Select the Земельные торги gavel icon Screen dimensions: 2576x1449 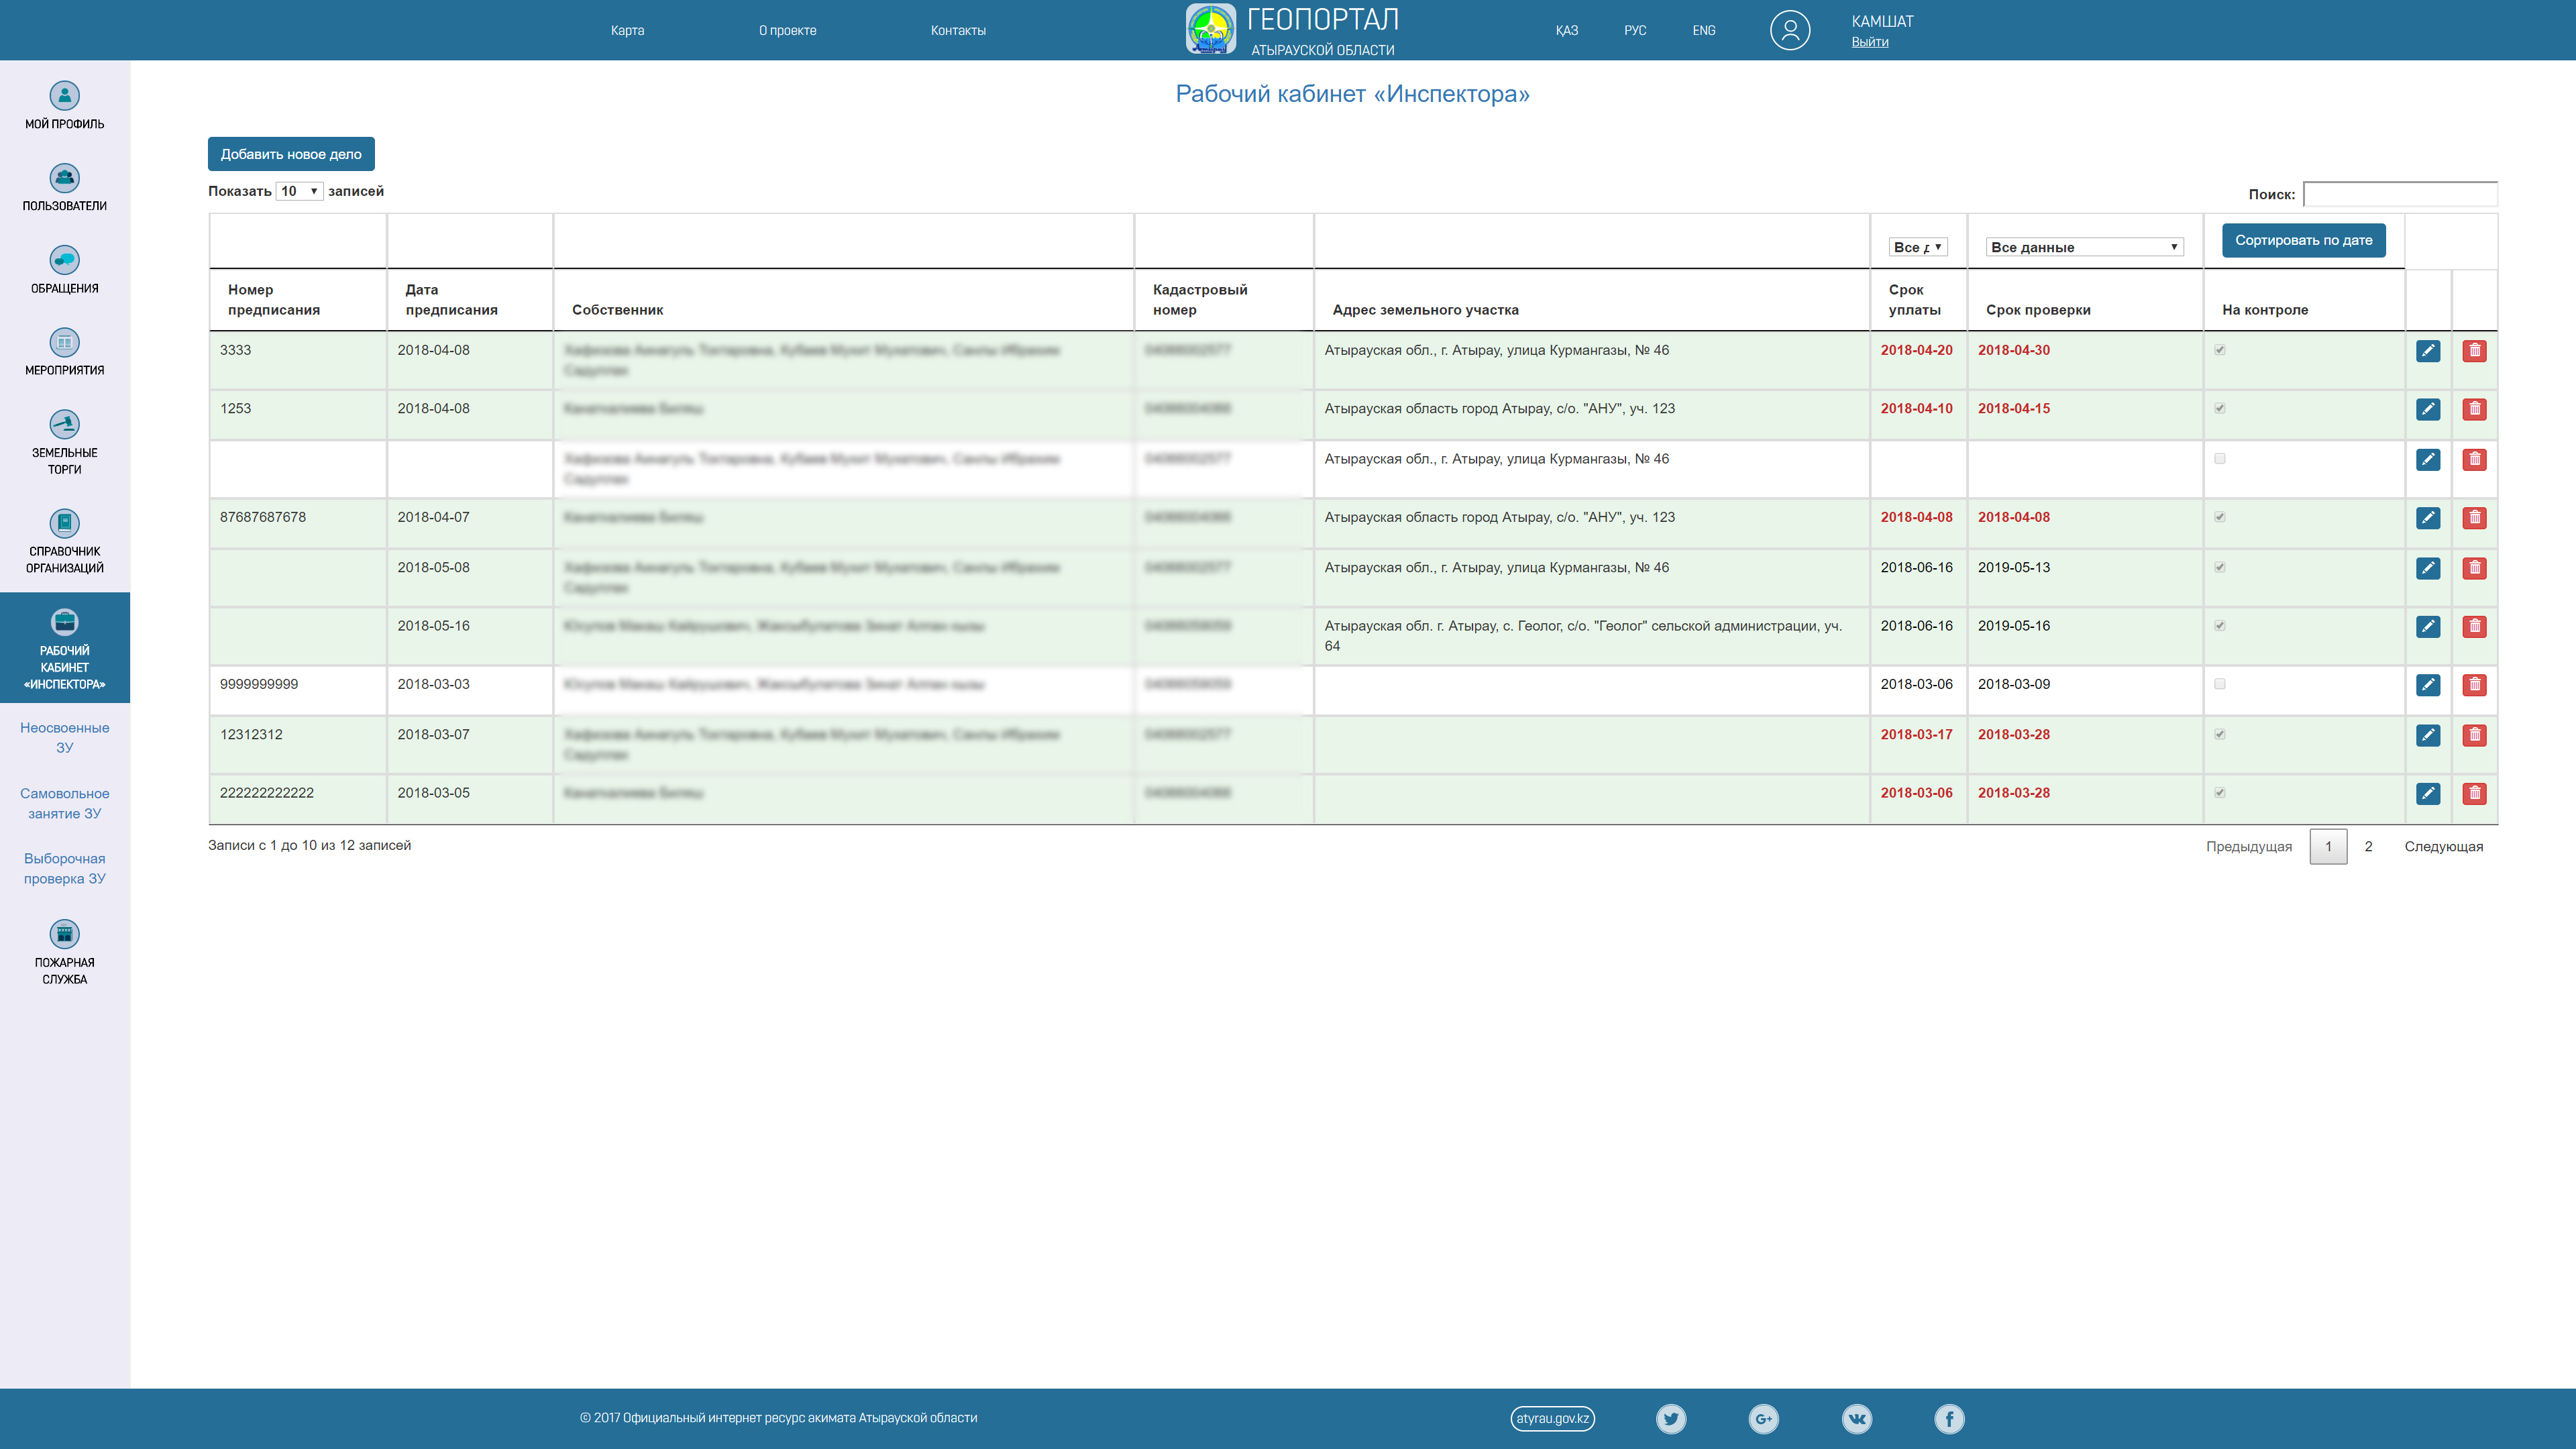(64, 424)
